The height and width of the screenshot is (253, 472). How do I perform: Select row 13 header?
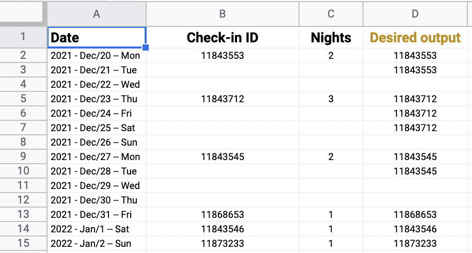23,214
